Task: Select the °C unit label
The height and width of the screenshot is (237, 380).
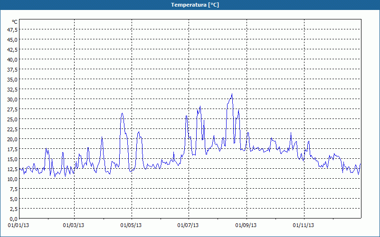Action: click(x=15, y=22)
